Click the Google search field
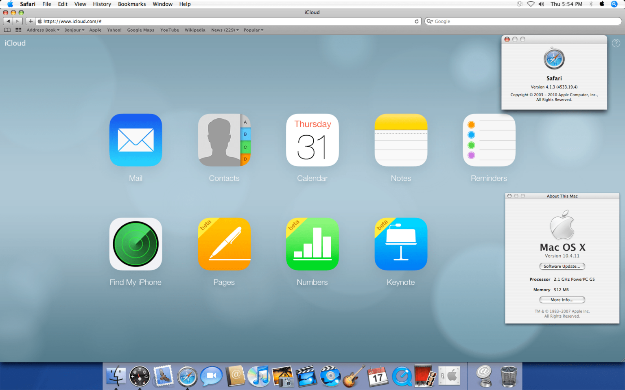 pos(523,21)
